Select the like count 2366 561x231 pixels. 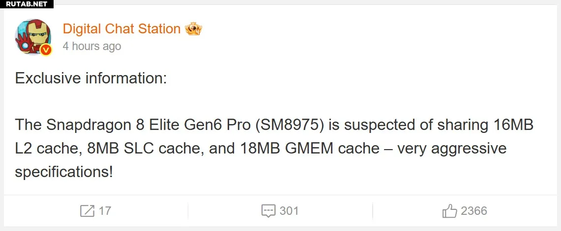(x=474, y=211)
